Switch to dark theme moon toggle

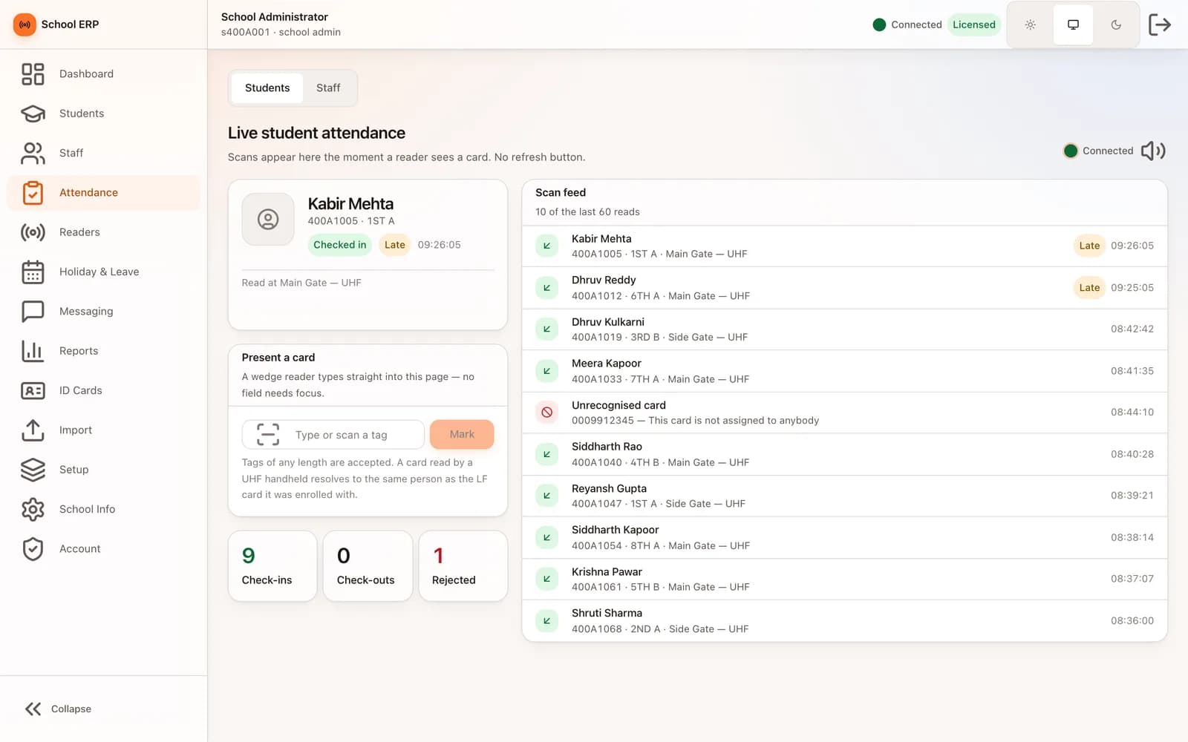coord(1116,24)
